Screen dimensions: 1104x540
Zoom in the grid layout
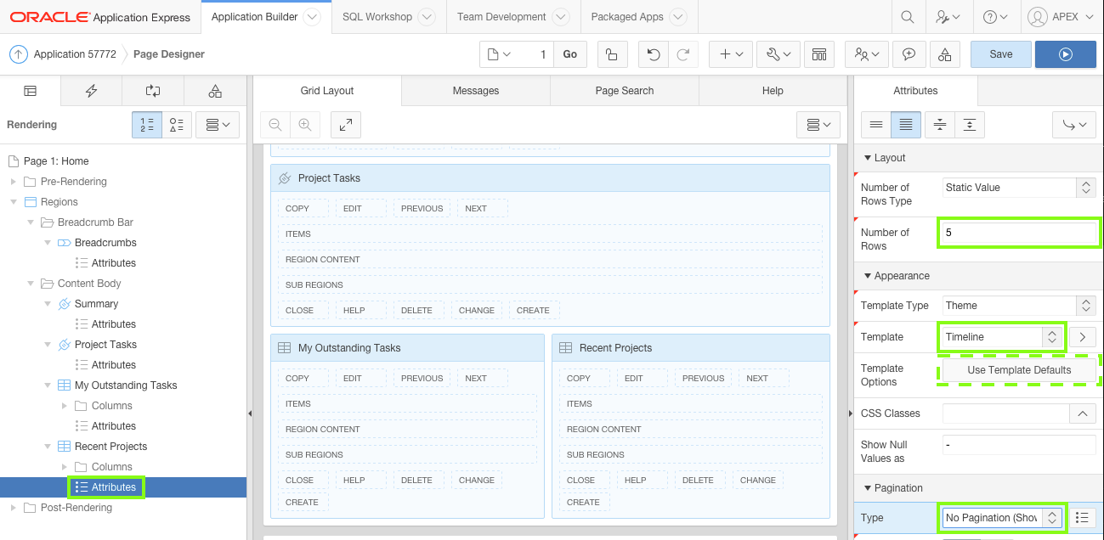click(304, 125)
